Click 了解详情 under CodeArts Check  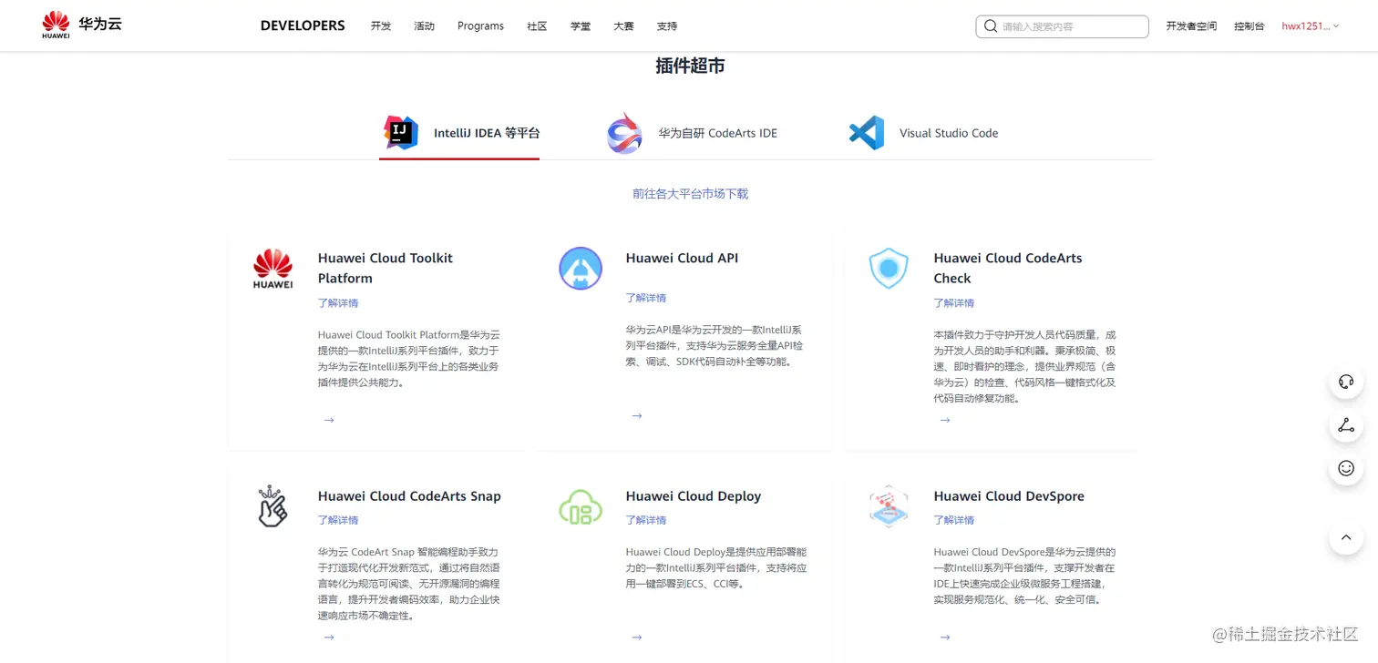click(954, 303)
